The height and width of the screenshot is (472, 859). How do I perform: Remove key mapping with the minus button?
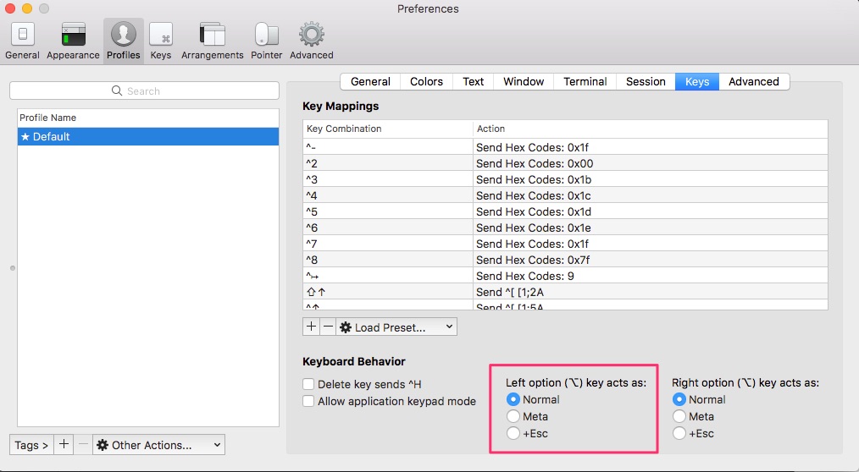[328, 327]
